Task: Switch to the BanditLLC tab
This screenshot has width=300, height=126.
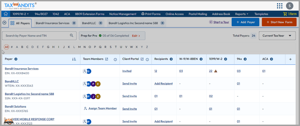Action: [89, 23]
